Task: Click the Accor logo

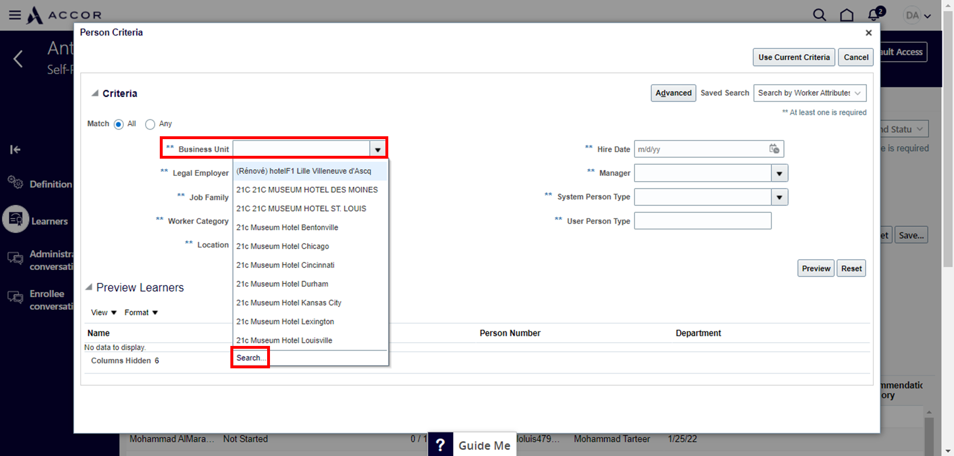Action: tap(64, 15)
